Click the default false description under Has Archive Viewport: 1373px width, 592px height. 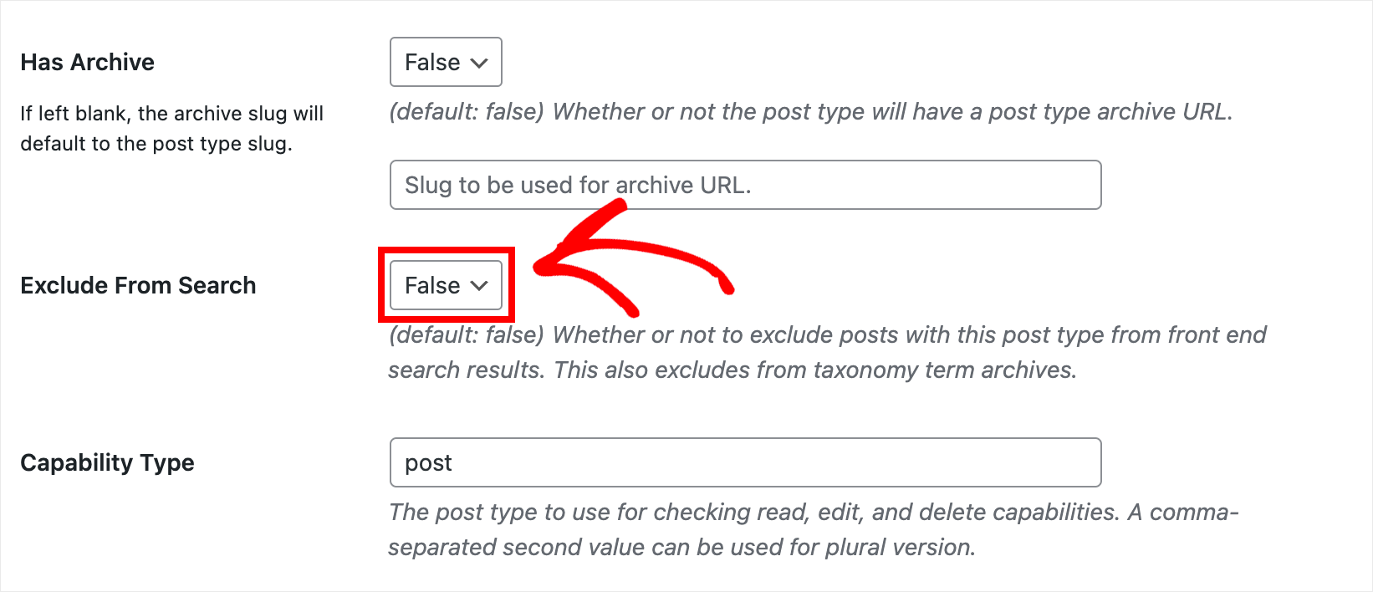pyautogui.click(x=809, y=111)
